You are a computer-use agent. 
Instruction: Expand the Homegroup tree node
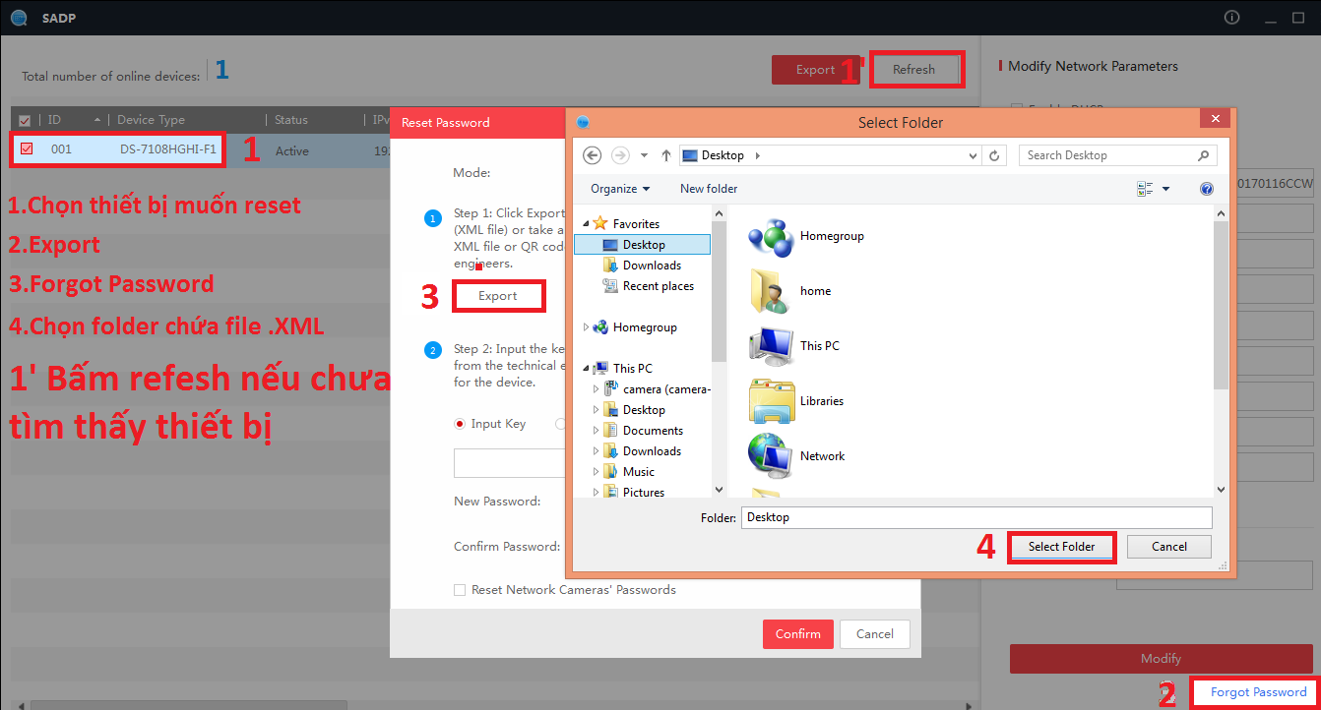(588, 327)
